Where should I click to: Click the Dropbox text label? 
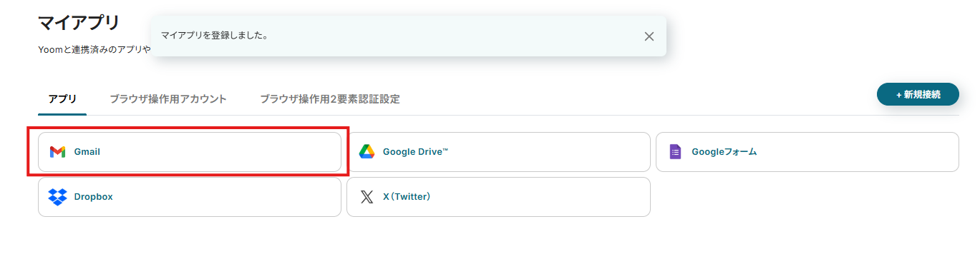[x=93, y=197]
